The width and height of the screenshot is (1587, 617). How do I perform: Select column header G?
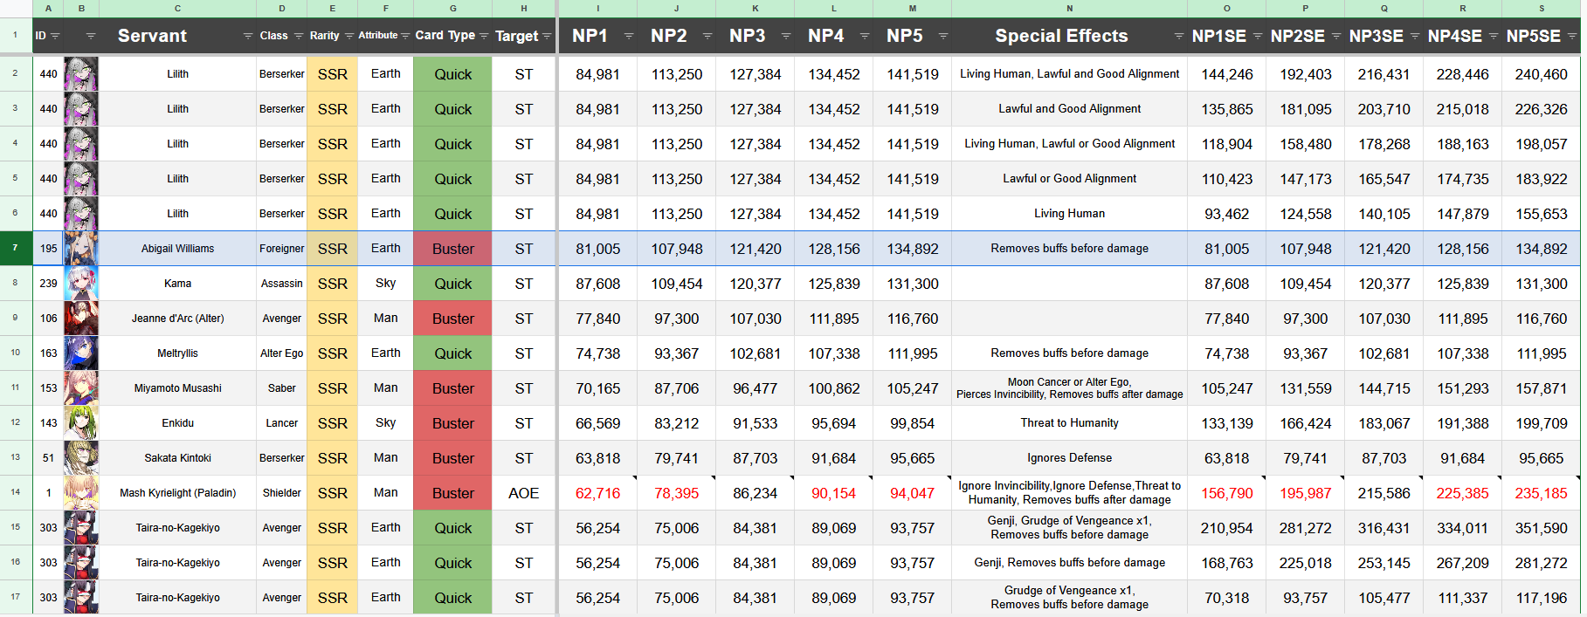pos(453,9)
